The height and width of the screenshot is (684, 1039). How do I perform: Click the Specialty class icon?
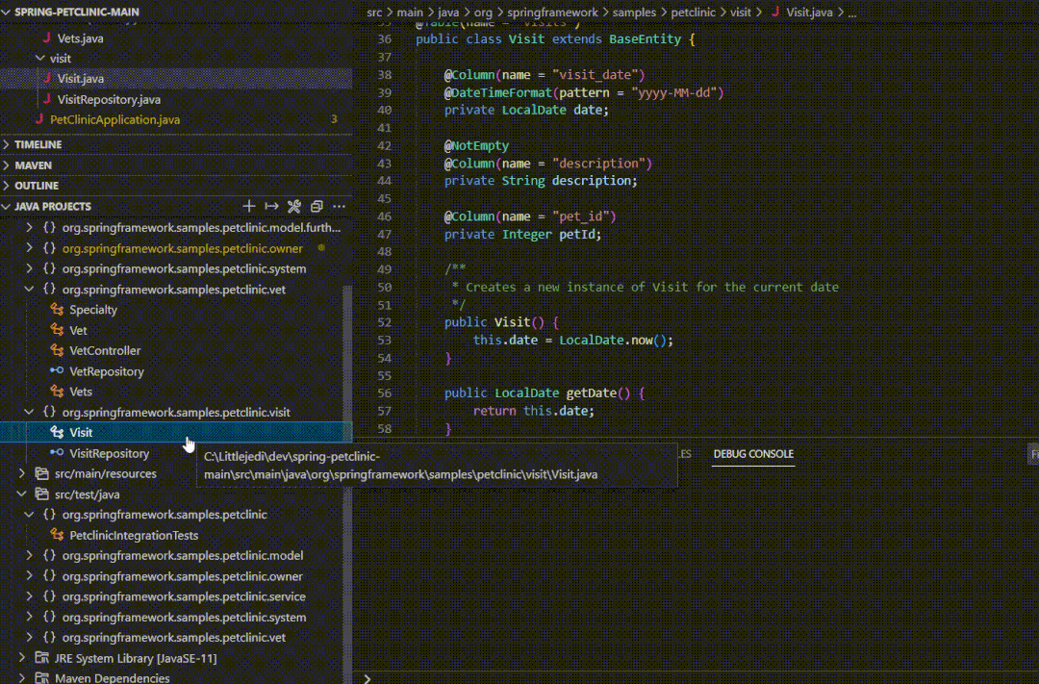(x=57, y=310)
